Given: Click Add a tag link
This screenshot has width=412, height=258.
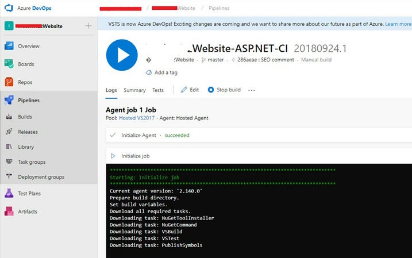Looking at the screenshot, I should (166, 72).
